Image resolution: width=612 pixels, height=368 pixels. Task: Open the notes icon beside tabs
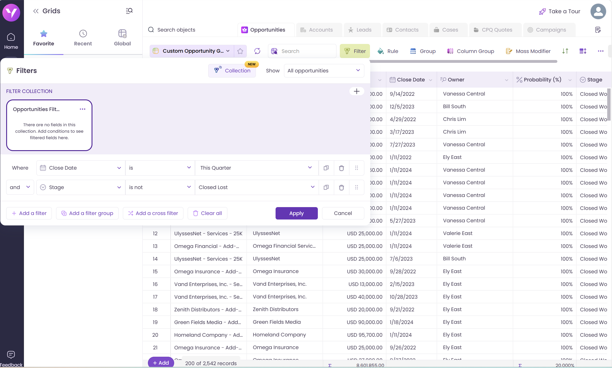pos(598,30)
